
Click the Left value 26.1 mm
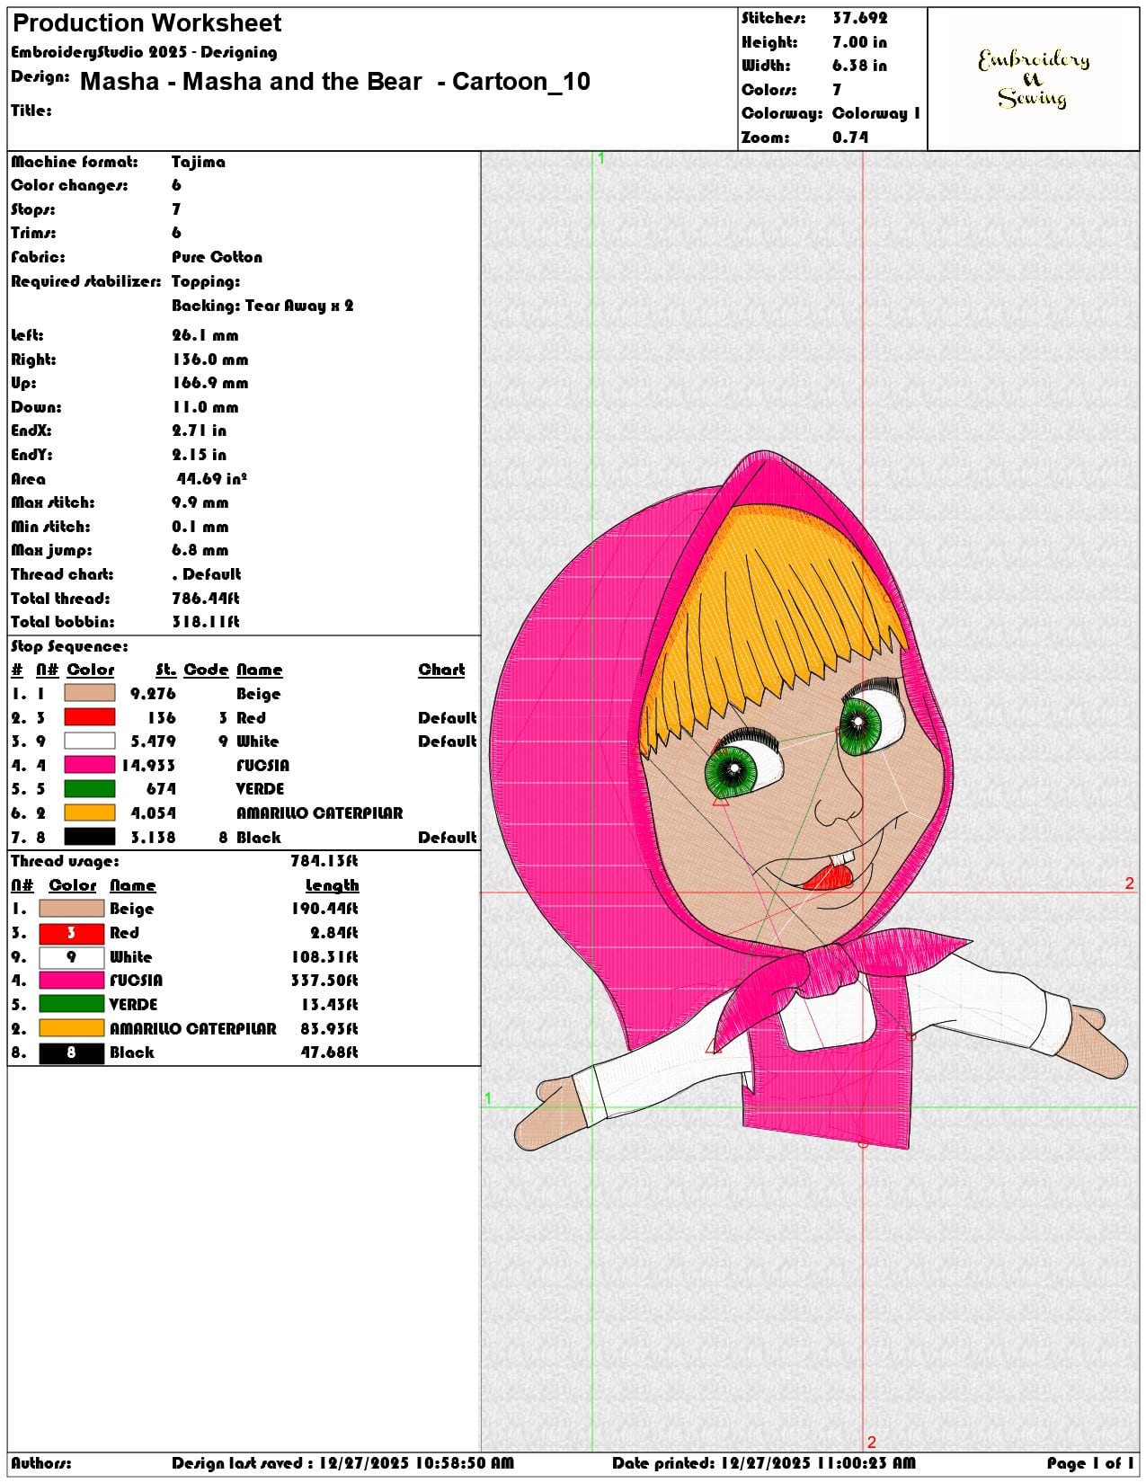(x=205, y=335)
